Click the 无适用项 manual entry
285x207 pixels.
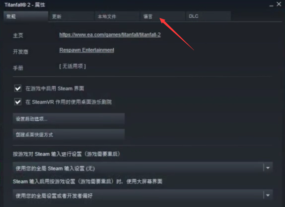pos(73,66)
